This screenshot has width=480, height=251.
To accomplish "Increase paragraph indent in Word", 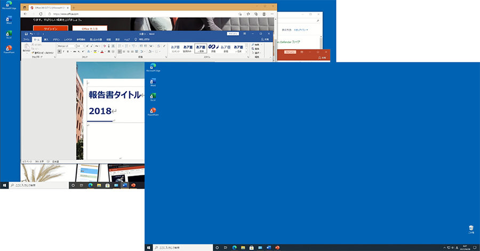I will [x=145, y=46].
